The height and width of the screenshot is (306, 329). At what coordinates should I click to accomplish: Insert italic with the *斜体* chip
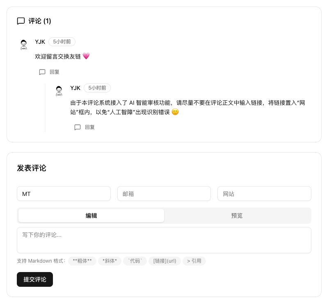[x=110, y=261]
